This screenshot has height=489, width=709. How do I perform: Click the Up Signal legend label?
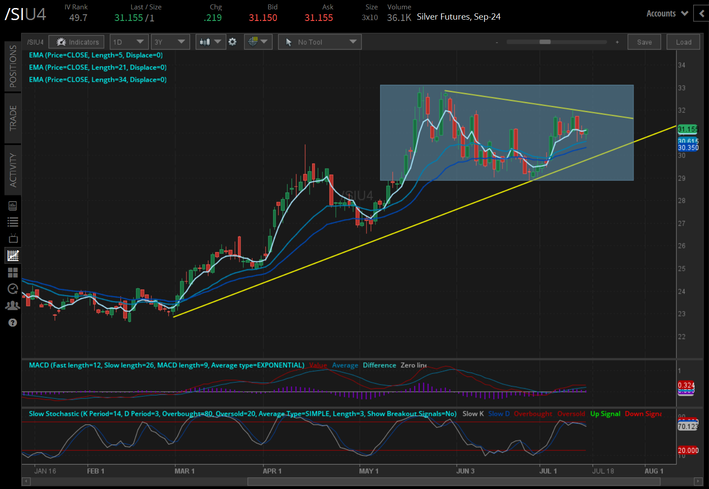point(605,414)
